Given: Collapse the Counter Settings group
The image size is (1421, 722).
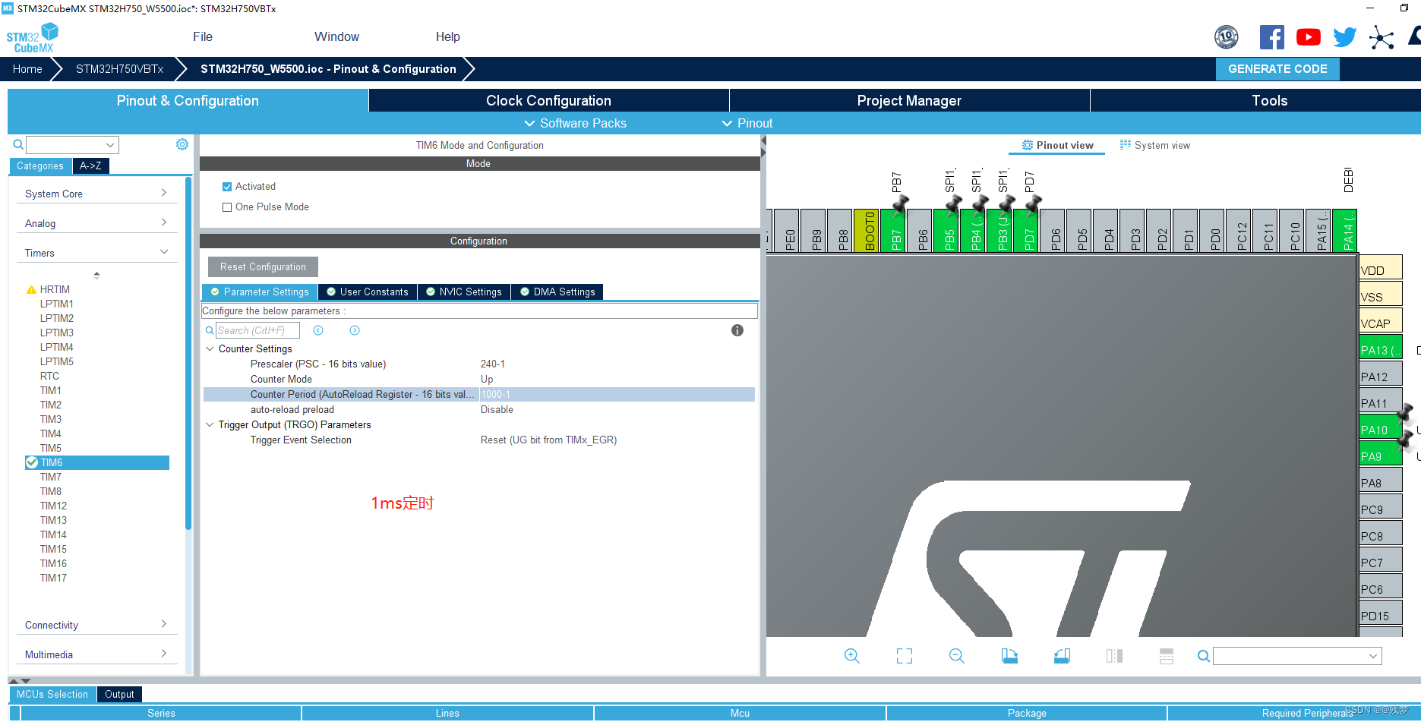Looking at the screenshot, I should click(210, 348).
